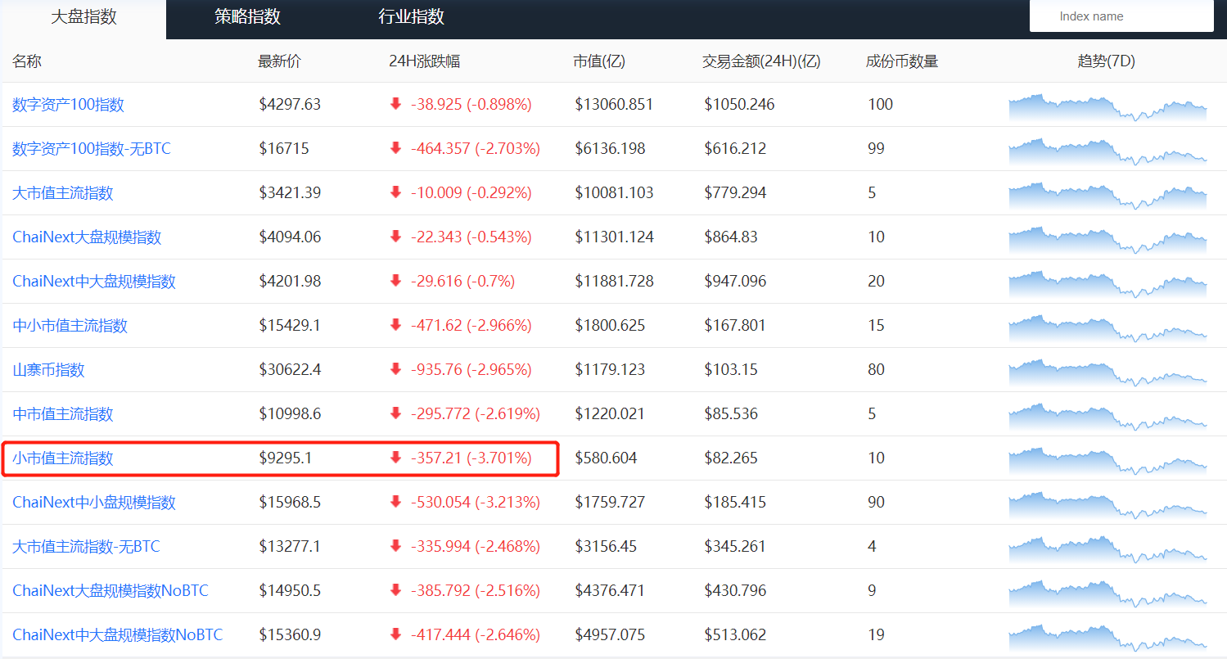Click the market cap $580.604
The width and height of the screenshot is (1227, 659).
[606, 458]
